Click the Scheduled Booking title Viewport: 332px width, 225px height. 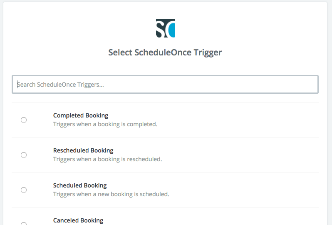[x=80, y=185]
